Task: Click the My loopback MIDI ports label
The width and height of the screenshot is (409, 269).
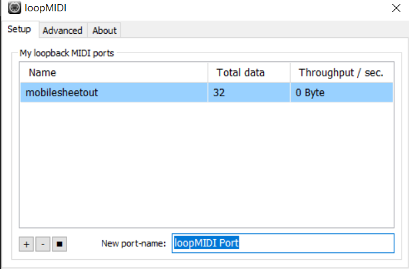Action: (67, 51)
